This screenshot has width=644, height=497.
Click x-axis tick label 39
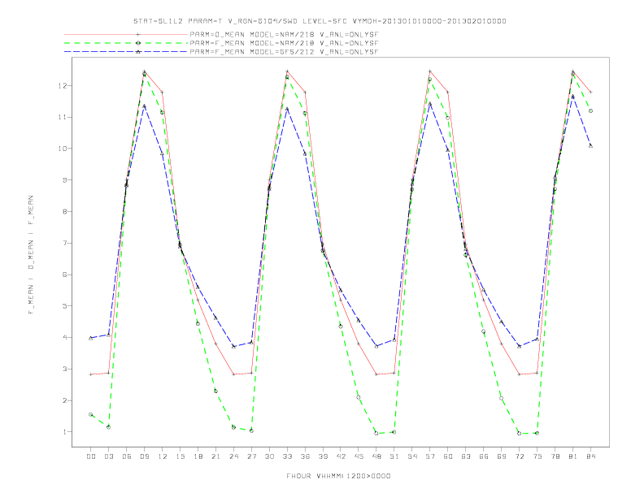pyautogui.click(x=323, y=456)
